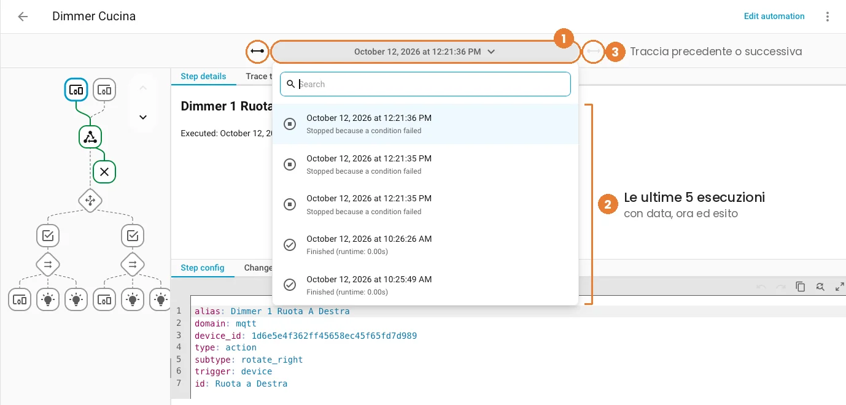Click the previous trace arrow icon
Screen dimensions: 846x405
click(x=257, y=52)
